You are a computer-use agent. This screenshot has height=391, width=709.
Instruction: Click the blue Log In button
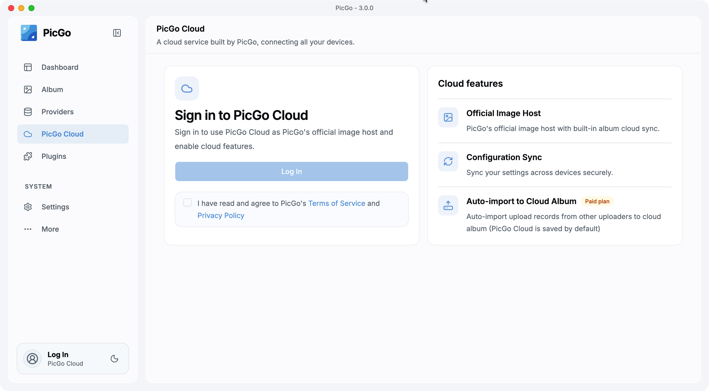click(x=292, y=171)
